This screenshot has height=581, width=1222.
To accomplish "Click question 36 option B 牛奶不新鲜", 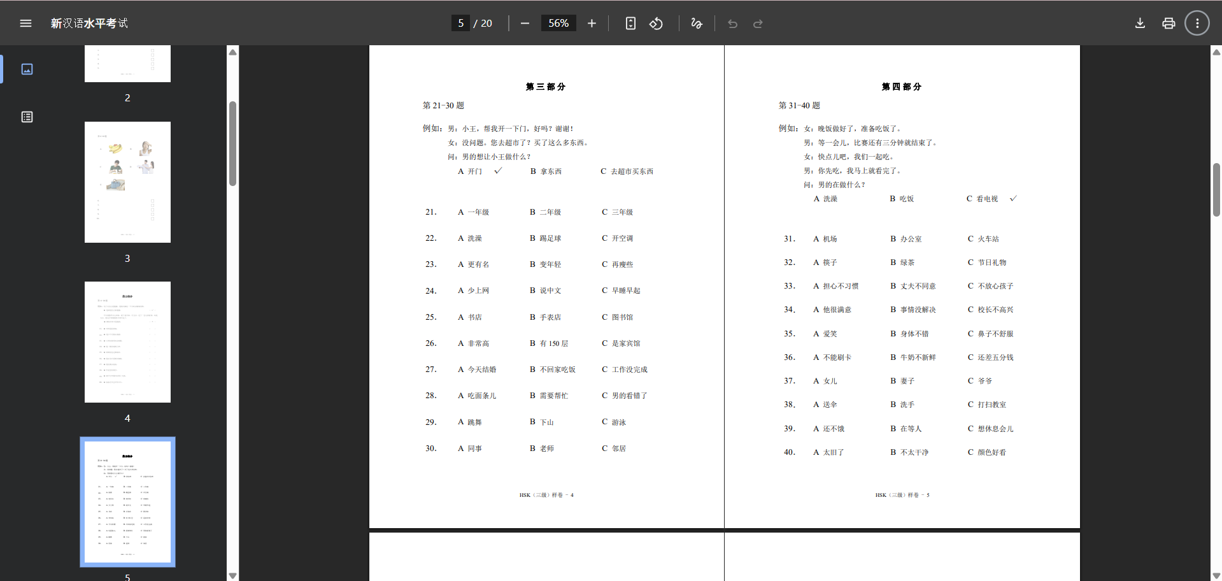I will [913, 357].
